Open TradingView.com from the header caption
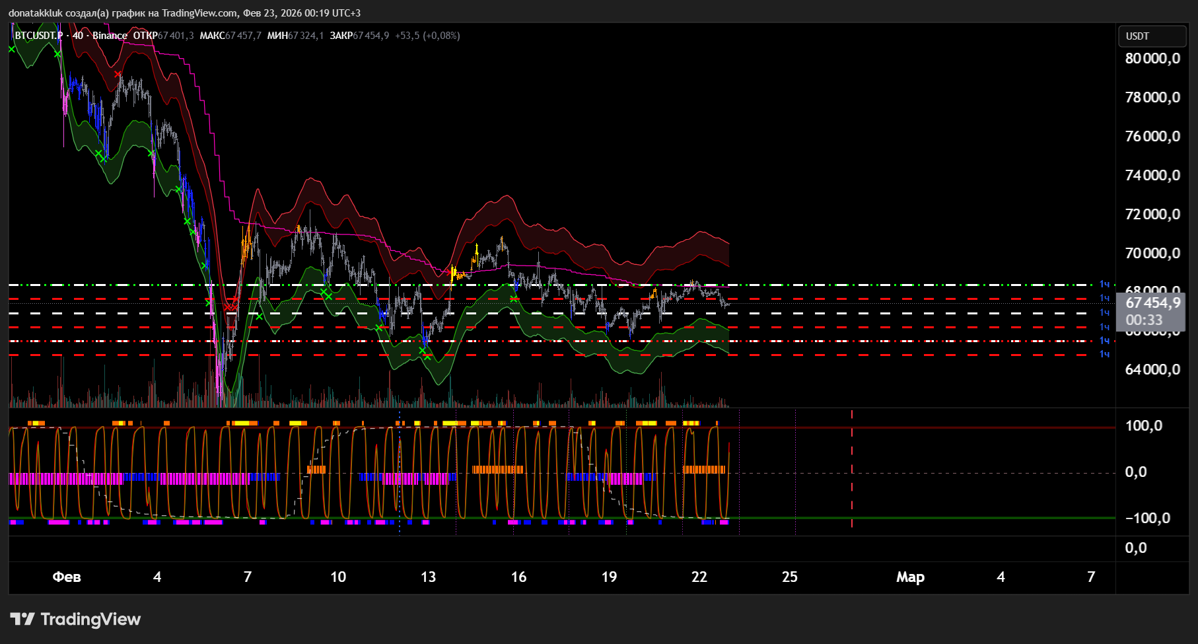This screenshot has height=644, width=1198. click(x=199, y=13)
